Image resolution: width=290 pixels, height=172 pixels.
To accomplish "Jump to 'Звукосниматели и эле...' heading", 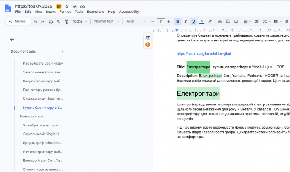I will 43,72.
